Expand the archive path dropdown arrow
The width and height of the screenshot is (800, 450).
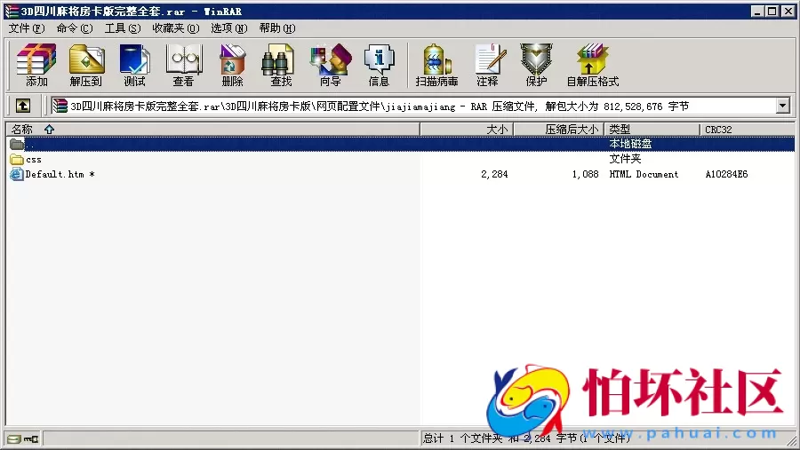(x=782, y=106)
